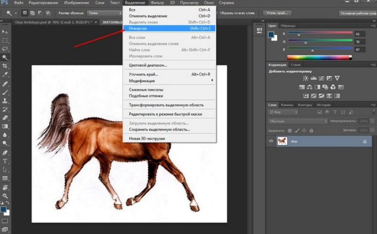Select the Clone Stamp tool
The height and width of the screenshot is (234, 377).
tap(5, 101)
